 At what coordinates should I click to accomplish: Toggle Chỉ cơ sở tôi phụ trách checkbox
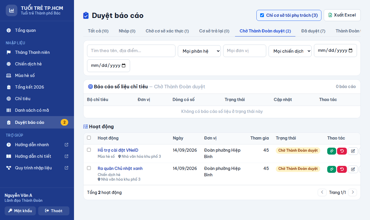[x=262, y=15]
